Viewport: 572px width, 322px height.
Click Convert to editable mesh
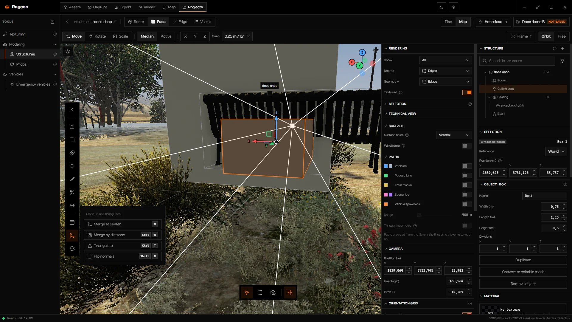click(x=523, y=272)
